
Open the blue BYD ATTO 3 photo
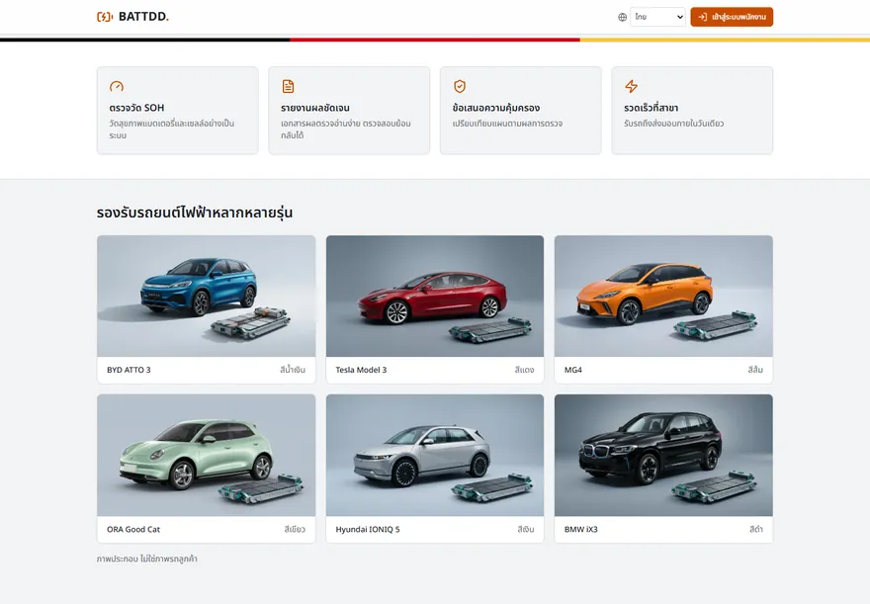point(207,297)
